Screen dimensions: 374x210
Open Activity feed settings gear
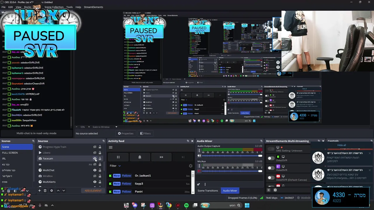point(191,166)
